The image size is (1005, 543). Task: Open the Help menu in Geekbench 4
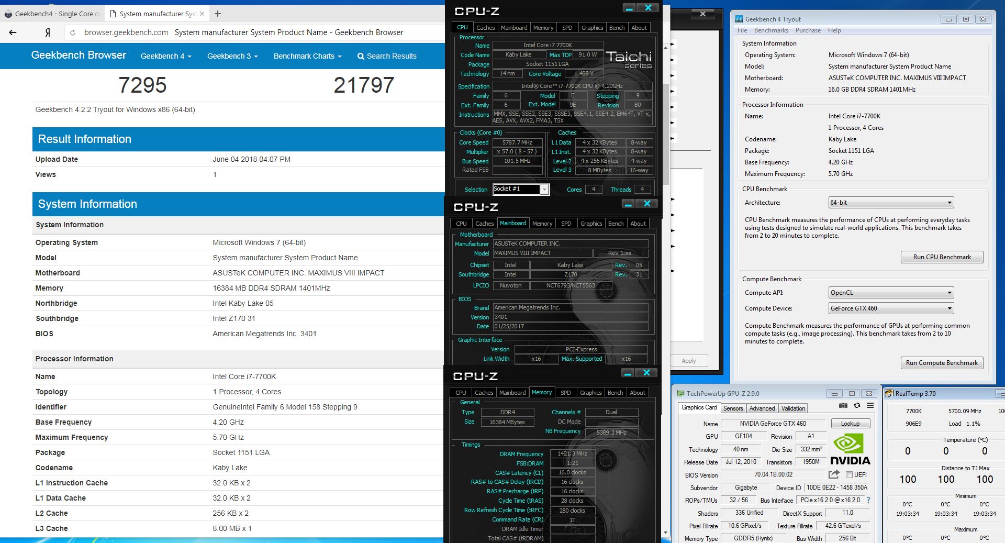834,30
